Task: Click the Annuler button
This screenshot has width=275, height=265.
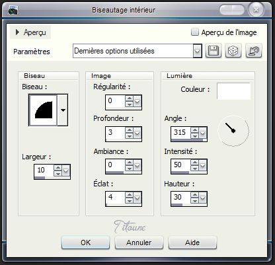Action: tap(139, 243)
